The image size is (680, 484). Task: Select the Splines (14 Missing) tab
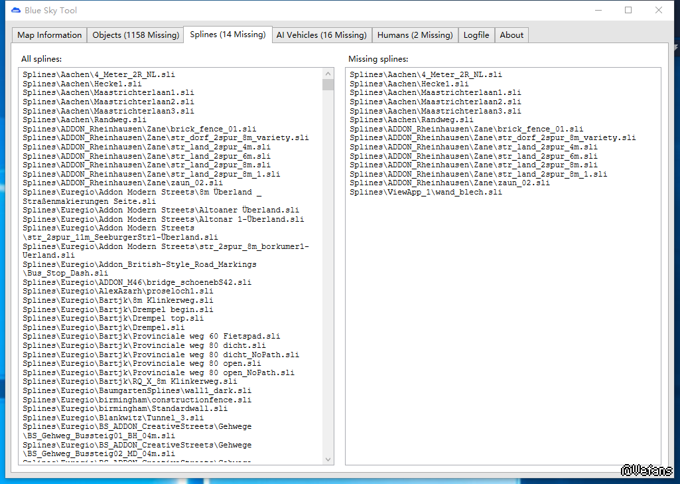[227, 35]
